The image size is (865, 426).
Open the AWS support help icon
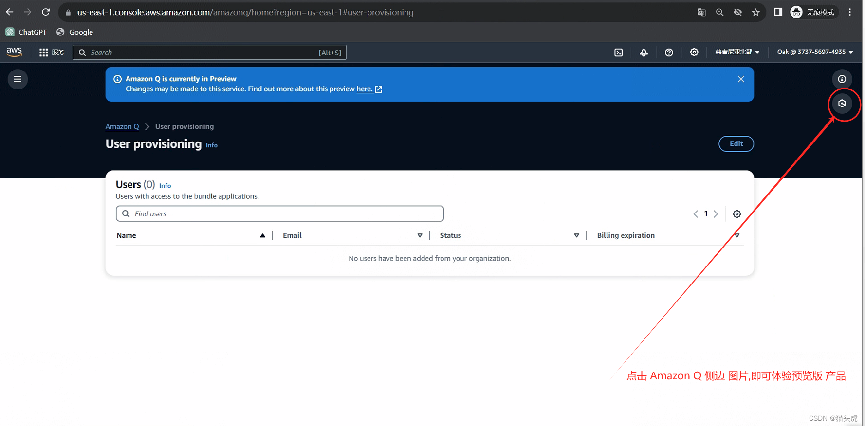669,53
